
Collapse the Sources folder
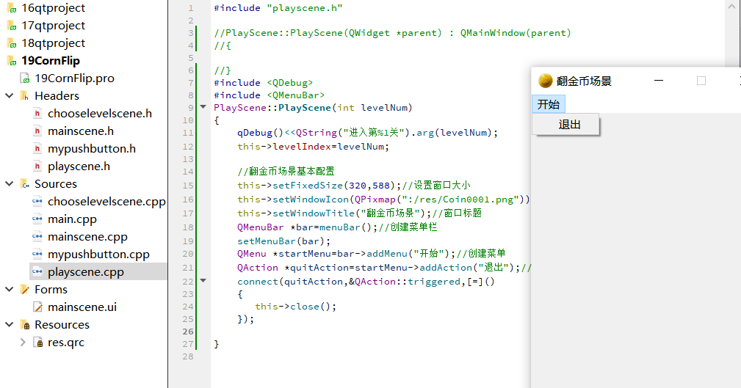point(9,183)
